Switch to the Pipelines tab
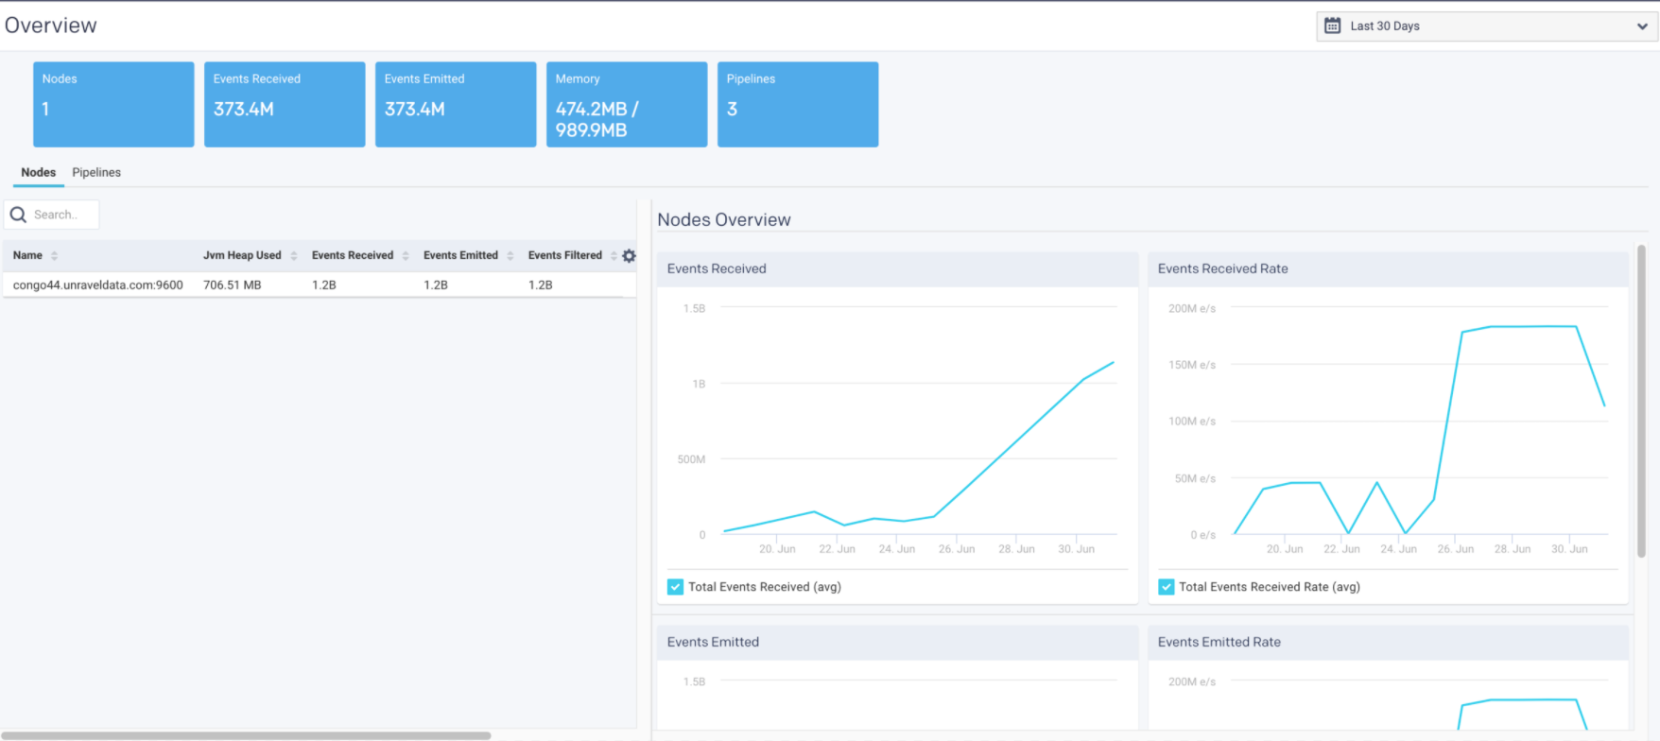1660x741 pixels. (x=96, y=172)
